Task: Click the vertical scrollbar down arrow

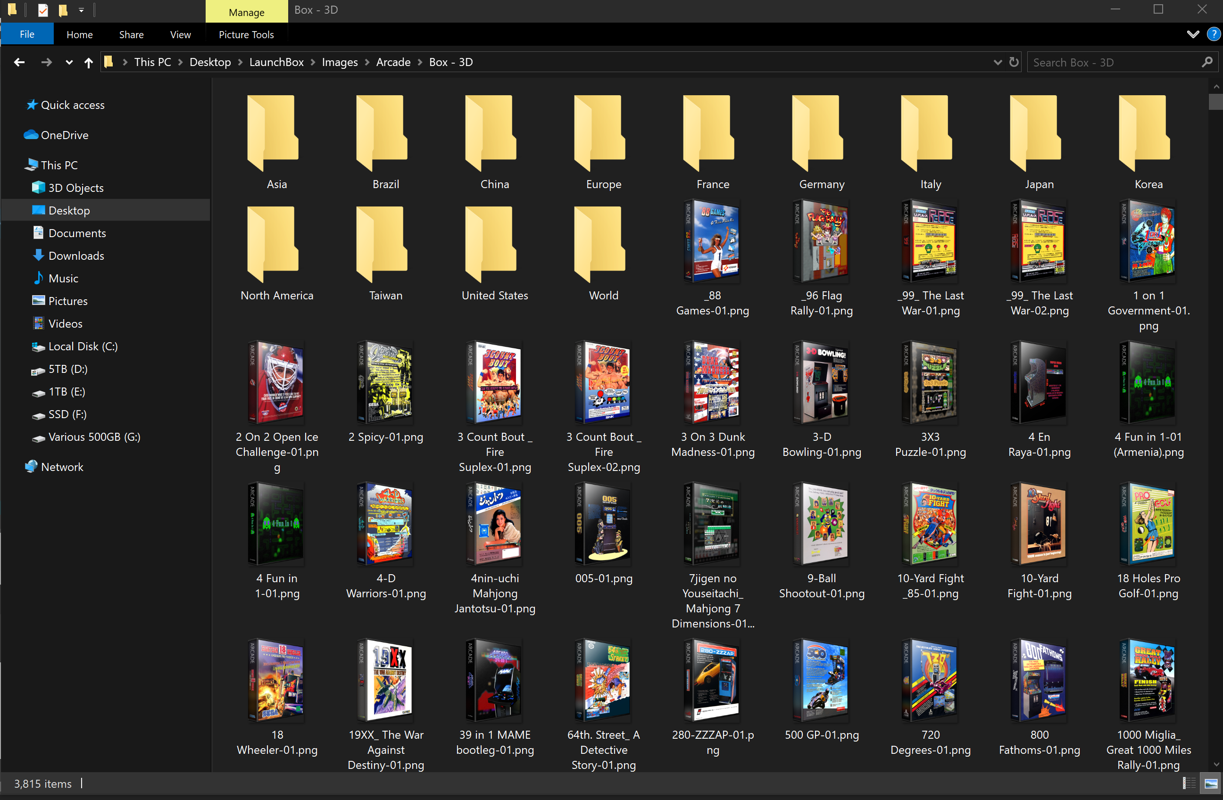Action: (x=1216, y=764)
